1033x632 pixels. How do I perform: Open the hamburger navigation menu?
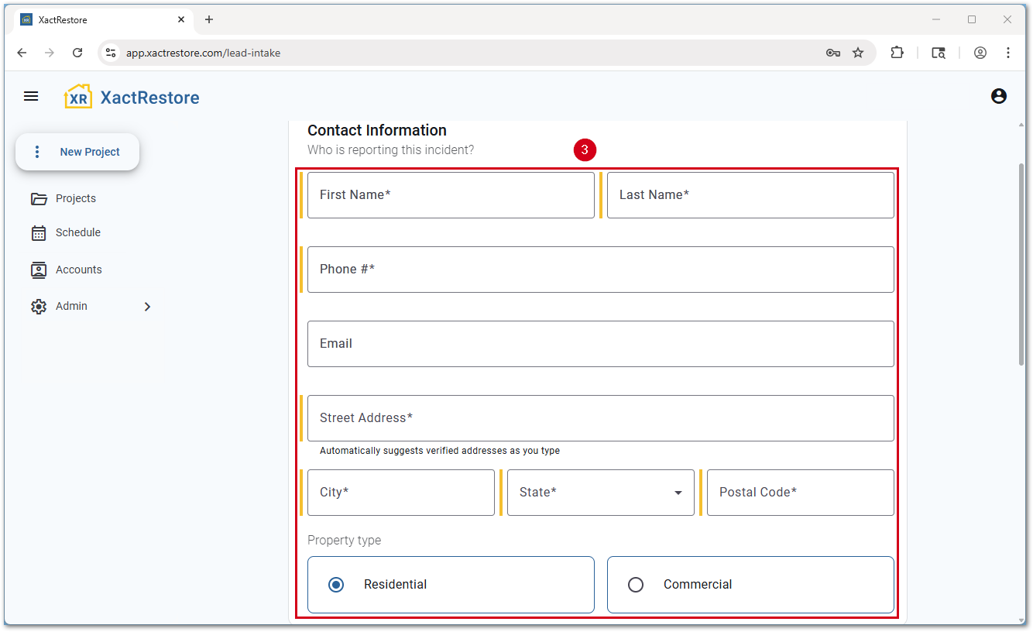31,96
